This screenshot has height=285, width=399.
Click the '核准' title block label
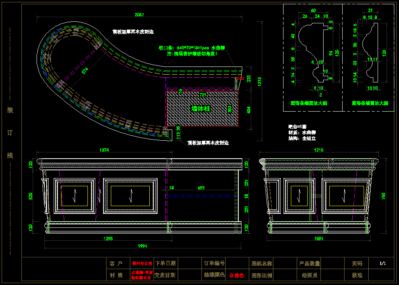pyautogui.click(x=357, y=275)
